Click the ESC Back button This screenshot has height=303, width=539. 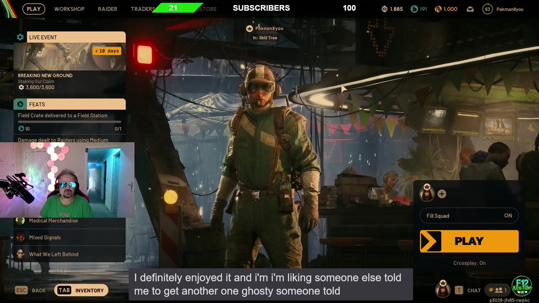(x=30, y=290)
